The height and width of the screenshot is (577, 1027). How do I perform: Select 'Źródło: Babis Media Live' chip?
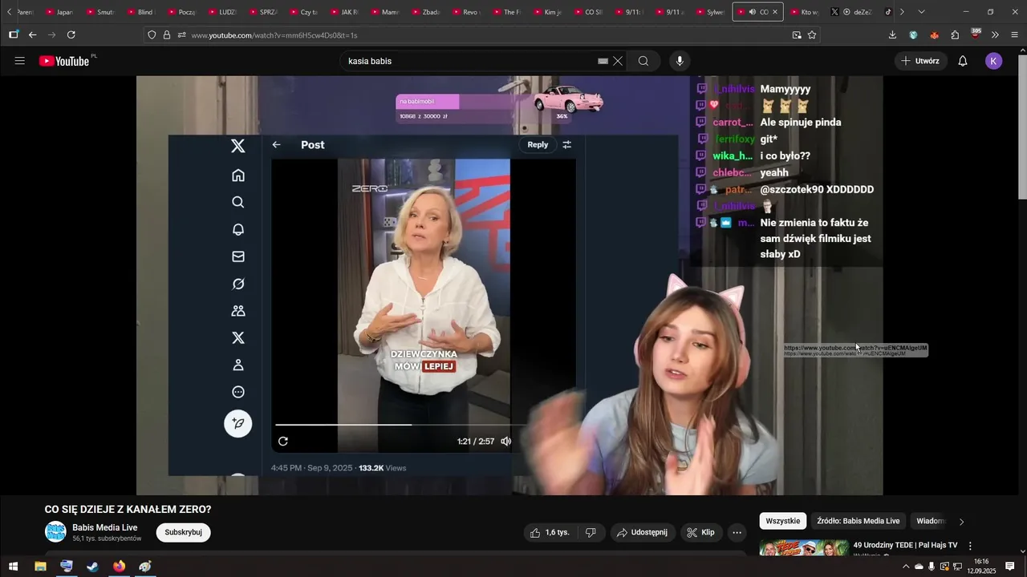[x=859, y=521]
